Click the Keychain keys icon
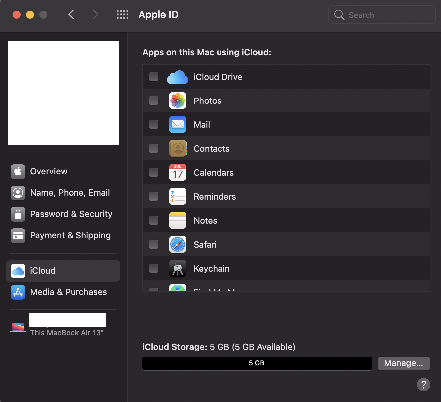Screen dimensions: 441x402 (x=178, y=268)
